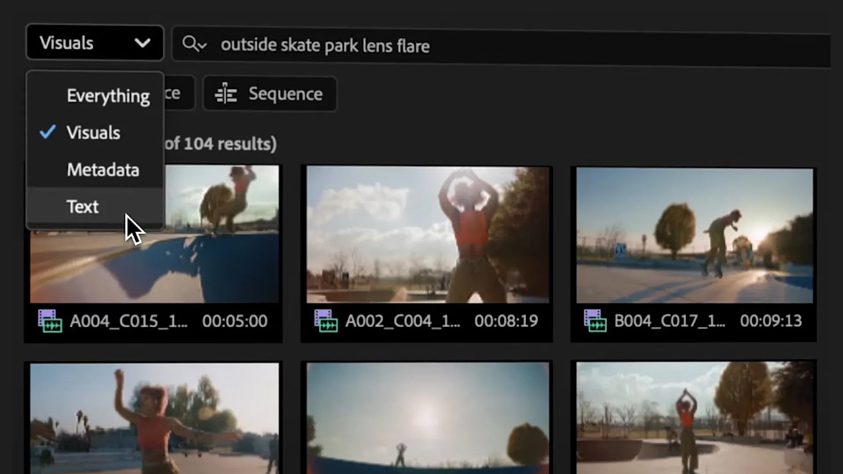843x474 pixels.
Task: Click the 00:08:19 duration label
Action: click(x=506, y=321)
